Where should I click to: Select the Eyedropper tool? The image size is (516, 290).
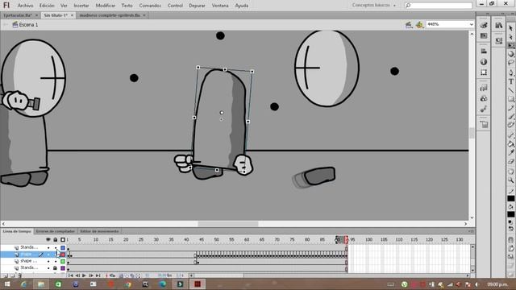(x=510, y=152)
